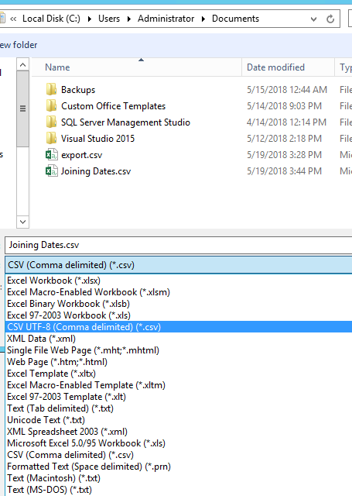The width and height of the screenshot is (352, 496).
Task: Select the export.csv file icon
Action: (x=52, y=155)
